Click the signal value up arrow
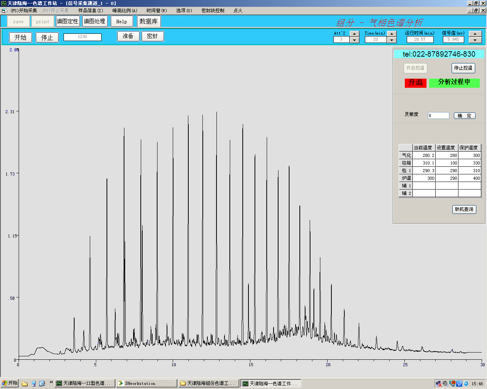The image size is (487, 389). 475,34
